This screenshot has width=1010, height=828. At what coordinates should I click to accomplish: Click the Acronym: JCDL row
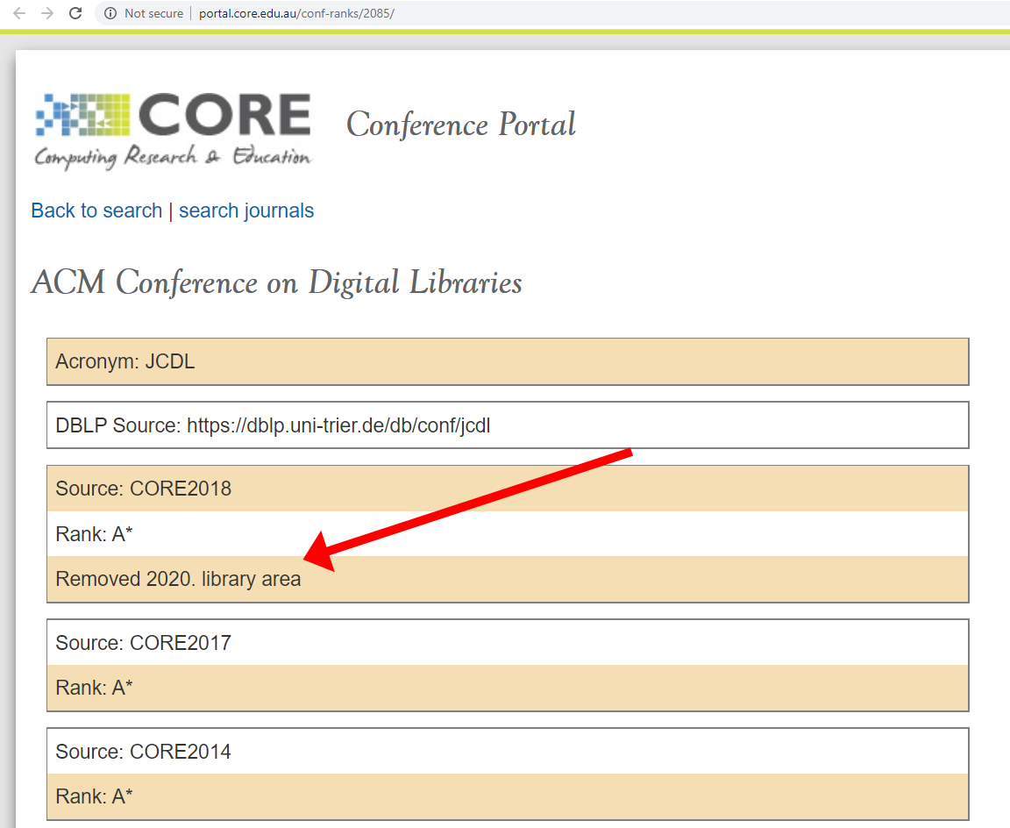coord(508,361)
